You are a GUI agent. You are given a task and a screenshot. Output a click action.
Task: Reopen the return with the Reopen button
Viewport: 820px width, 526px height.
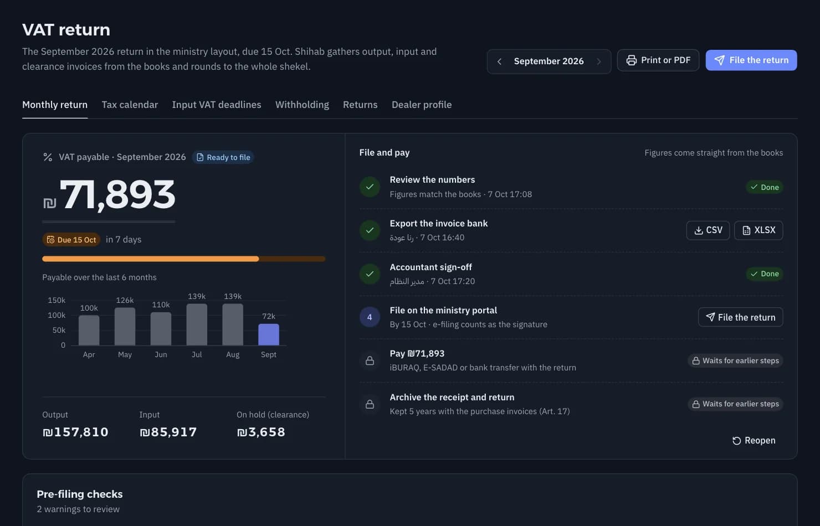coord(754,441)
